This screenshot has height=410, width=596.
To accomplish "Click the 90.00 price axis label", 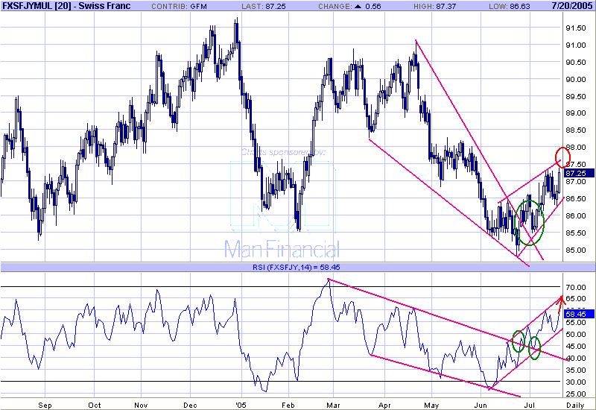I will coord(575,80).
